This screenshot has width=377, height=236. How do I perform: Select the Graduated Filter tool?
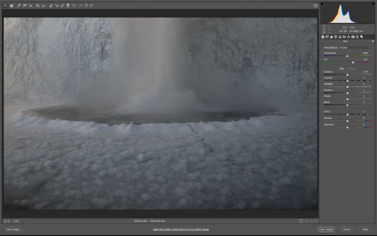68,5
